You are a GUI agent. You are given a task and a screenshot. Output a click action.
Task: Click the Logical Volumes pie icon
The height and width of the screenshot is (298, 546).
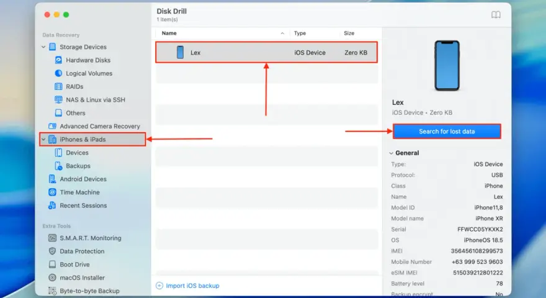[58, 73]
